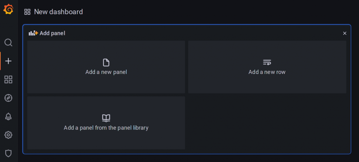The width and height of the screenshot is (359, 162).
Task: Click the Add panel header label
Action: coord(53,33)
